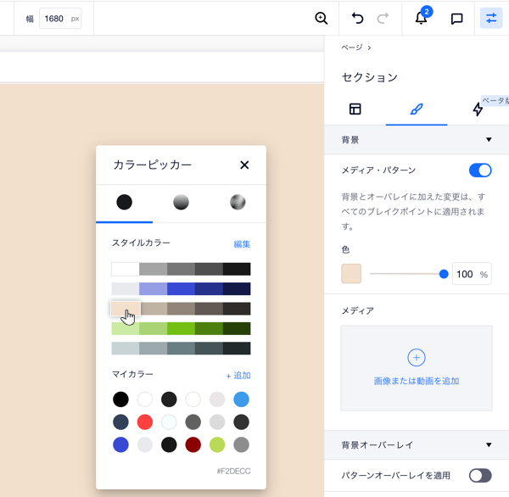509x497 pixels.
Task: Pick the dark slate blue custom color
Action: point(120,422)
